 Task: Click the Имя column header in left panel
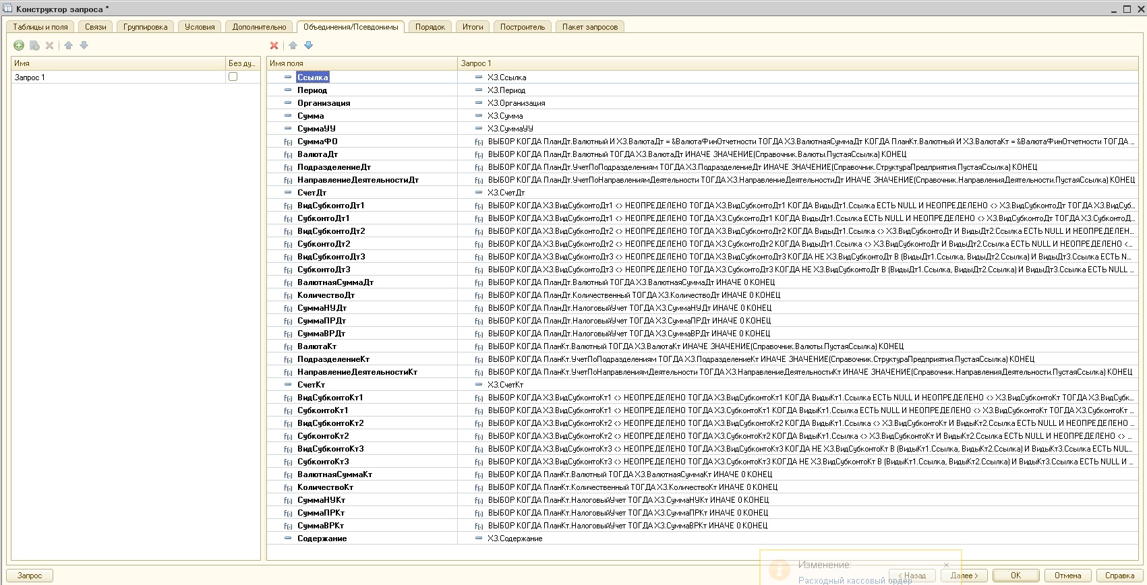click(x=118, y=63)
